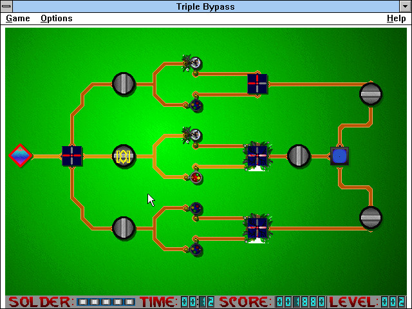Click the overgrown junction box on bottom branch
412x309 pixels.
pyautogui.click(x=257, y=228)
